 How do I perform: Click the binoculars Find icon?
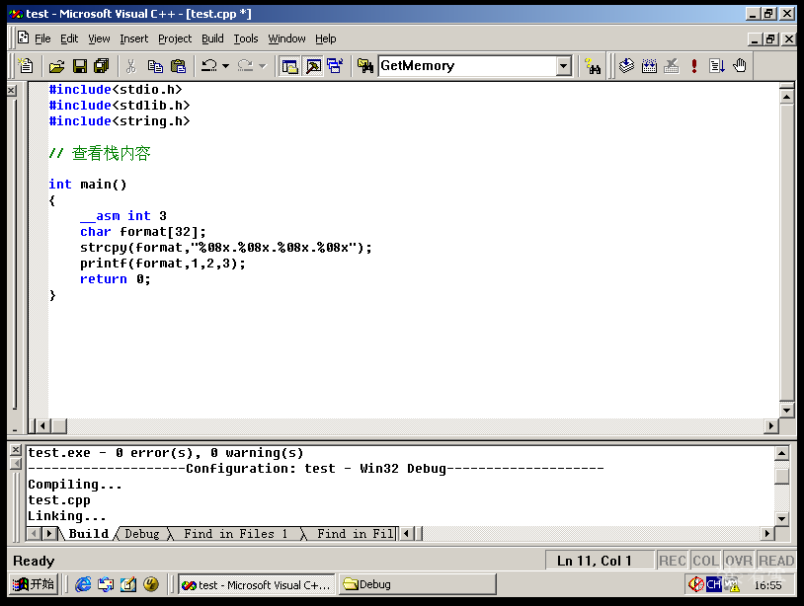593,66
